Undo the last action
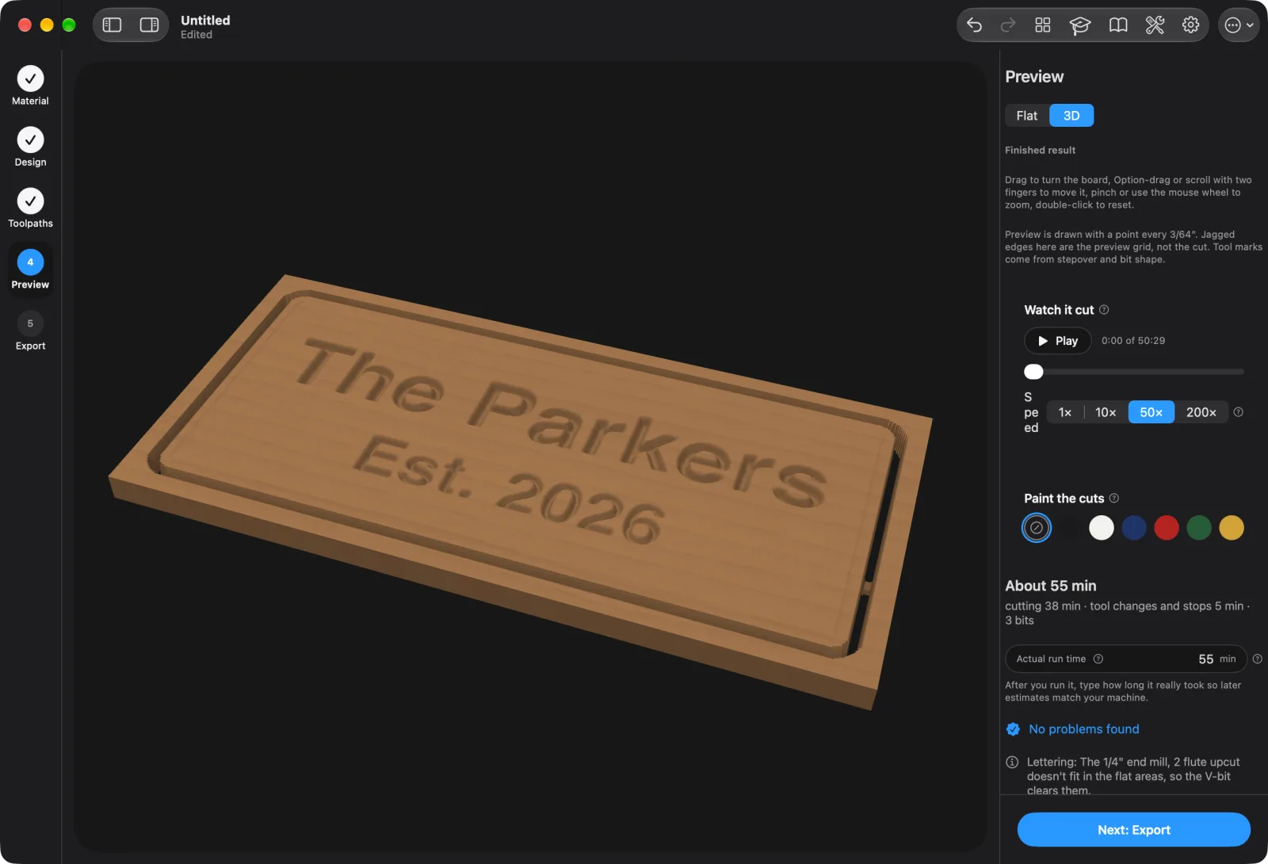 click(x=975, y=25)
